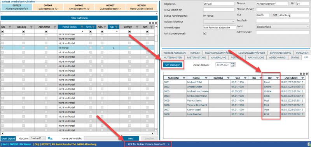The height and width of the screenshot is (147, 311).
Task: Toggle the Comgy column filter checkbox
Action: (x=130, y=31)
